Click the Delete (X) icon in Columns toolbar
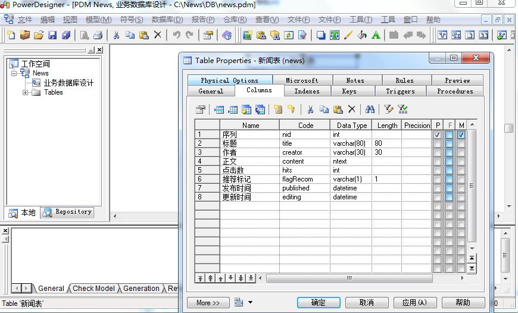 click(x=352, y=109)
